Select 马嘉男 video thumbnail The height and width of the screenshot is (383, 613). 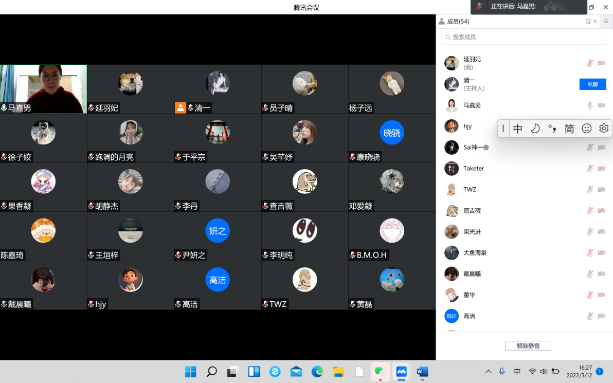[x=43, y=88]
